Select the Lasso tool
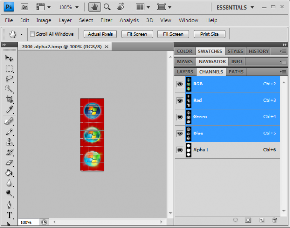Screen dimensions: 290x228 (9, 79)
